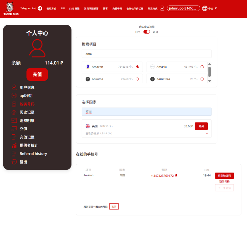Click the Kamatera question-mark icon
Viewport: 247px width, 228px height.
pos(152,79)
